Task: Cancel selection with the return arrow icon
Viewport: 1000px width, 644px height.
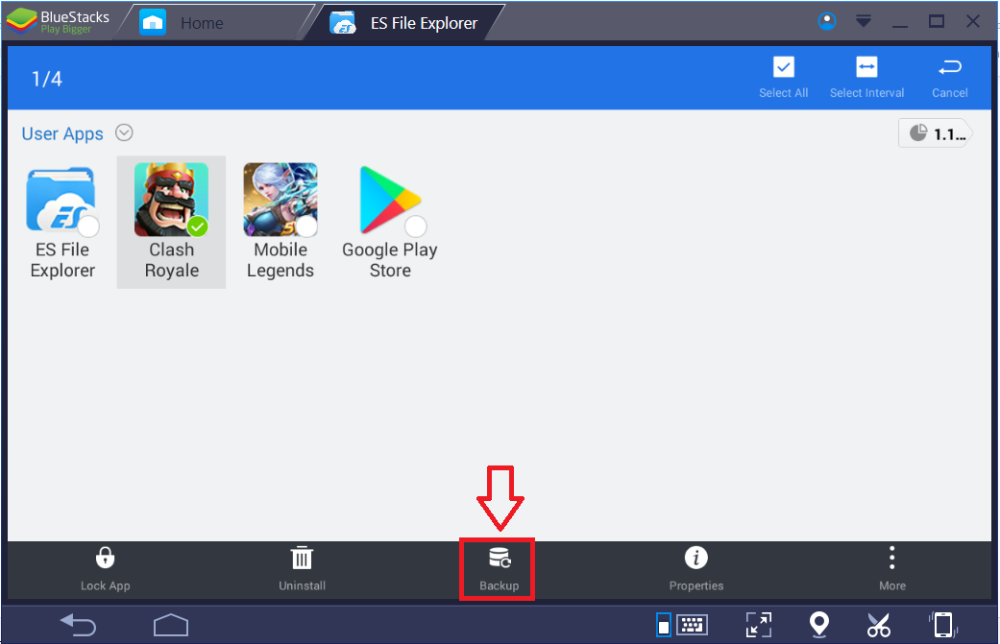Action: pos(950,67)
